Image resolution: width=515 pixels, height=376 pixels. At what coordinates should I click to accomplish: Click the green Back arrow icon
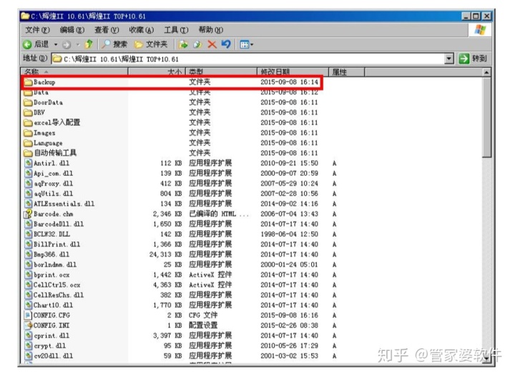coord(27,44)
